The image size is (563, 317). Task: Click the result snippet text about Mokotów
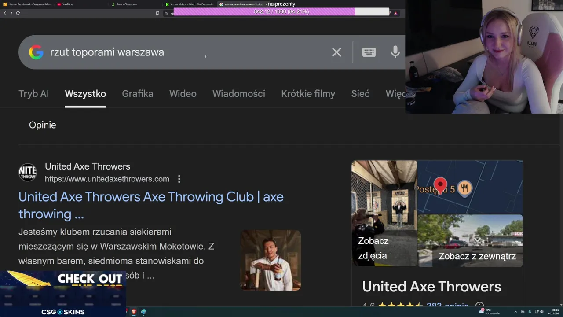click(116, 254)
